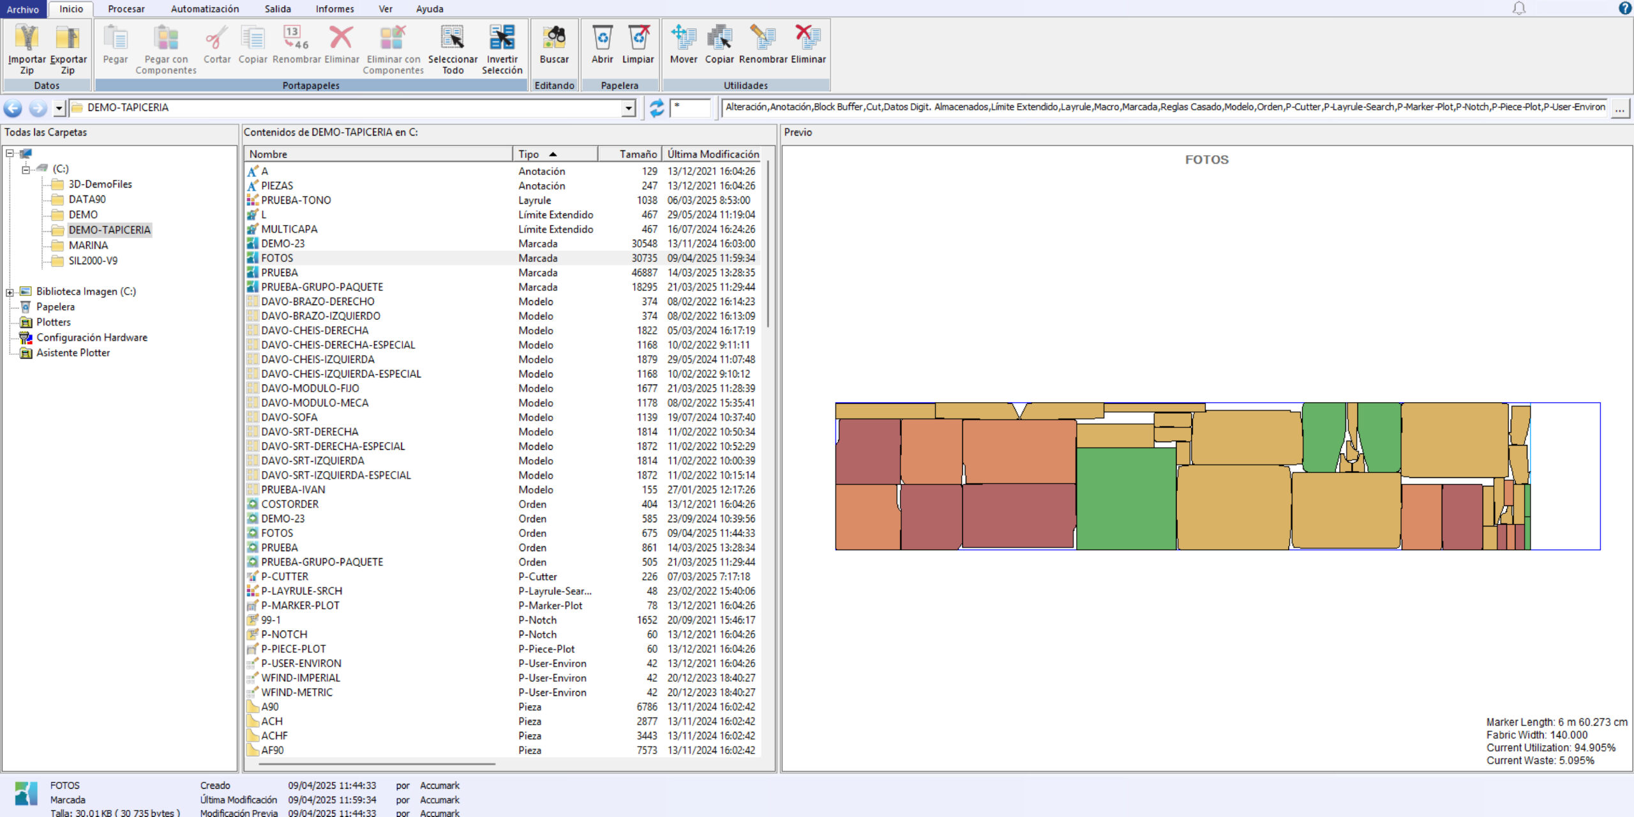Click the Invertir Selección icon
This screenshot has width=1634, height=817.
pyautogui.click(x=502, y=38)
